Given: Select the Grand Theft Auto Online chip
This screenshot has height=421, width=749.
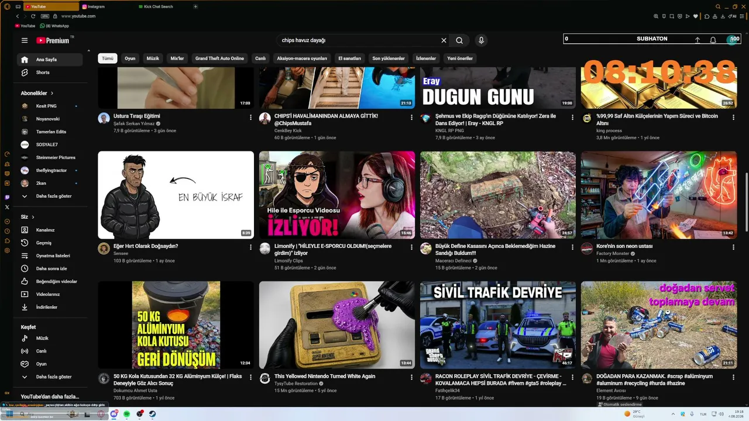Looking at the screenshot, I should point(219,58).
